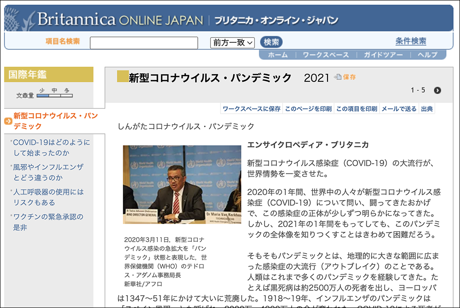Click the 保存 save icon next to 2021
460x308 pixels.
(x=338, y=77)
